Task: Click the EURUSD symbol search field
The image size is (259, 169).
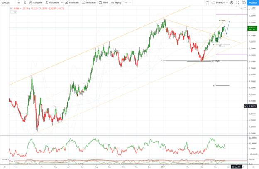Action: (6, 2)
